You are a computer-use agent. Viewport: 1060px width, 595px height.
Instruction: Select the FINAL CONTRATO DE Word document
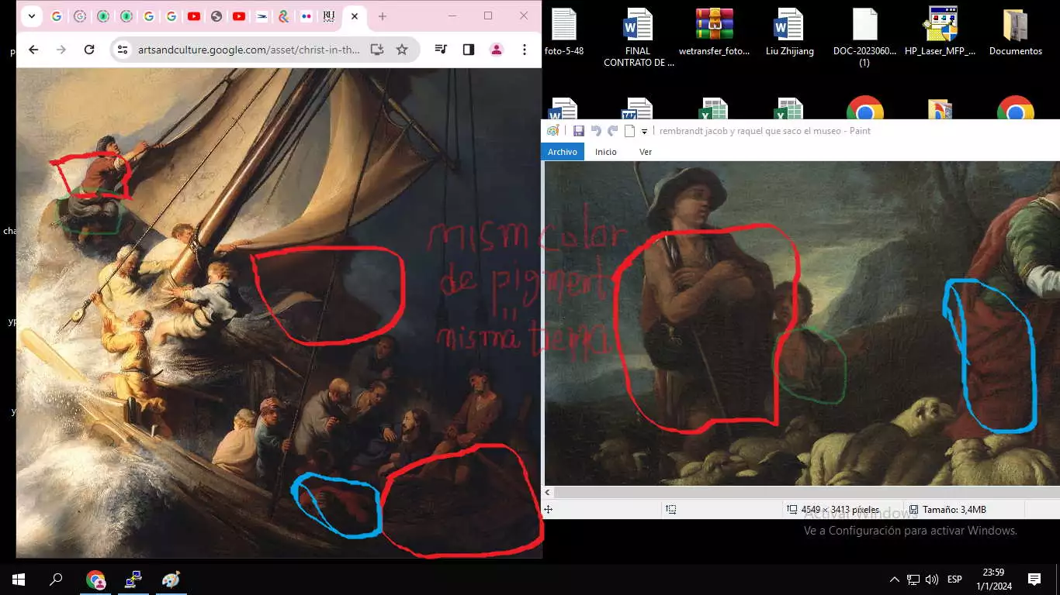click(x=639, y=37)
